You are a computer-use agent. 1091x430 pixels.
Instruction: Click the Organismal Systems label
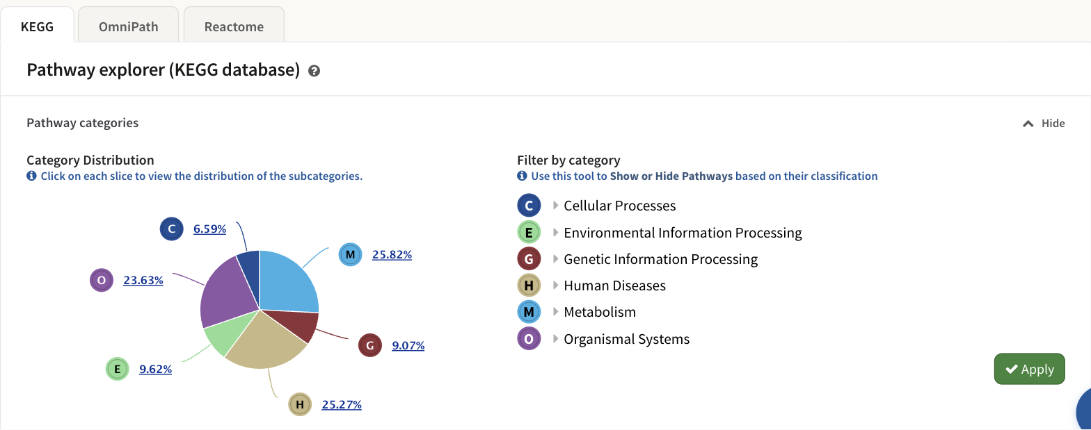coord(627,339)
